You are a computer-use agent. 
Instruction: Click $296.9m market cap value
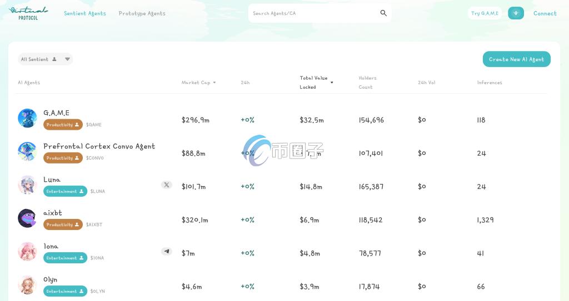195,120
